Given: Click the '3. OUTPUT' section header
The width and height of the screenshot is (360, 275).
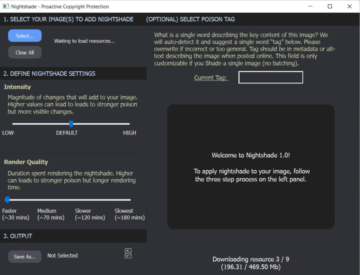Looking at the screenshot, I should 18,236.
